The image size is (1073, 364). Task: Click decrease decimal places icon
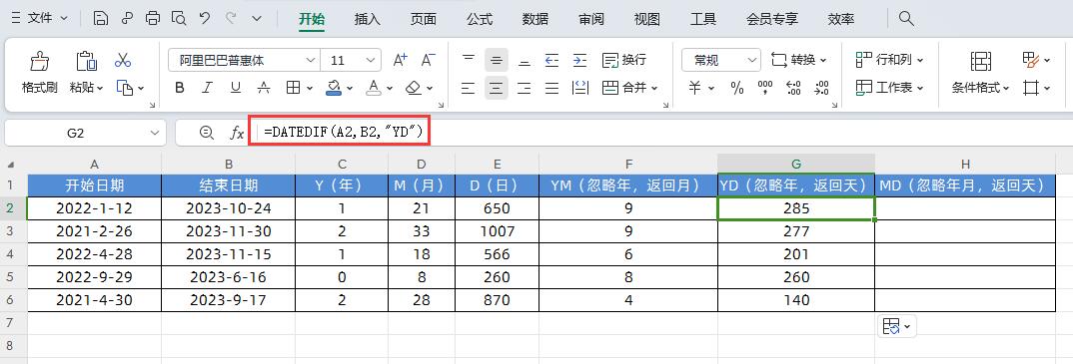[x=822, y=88]
